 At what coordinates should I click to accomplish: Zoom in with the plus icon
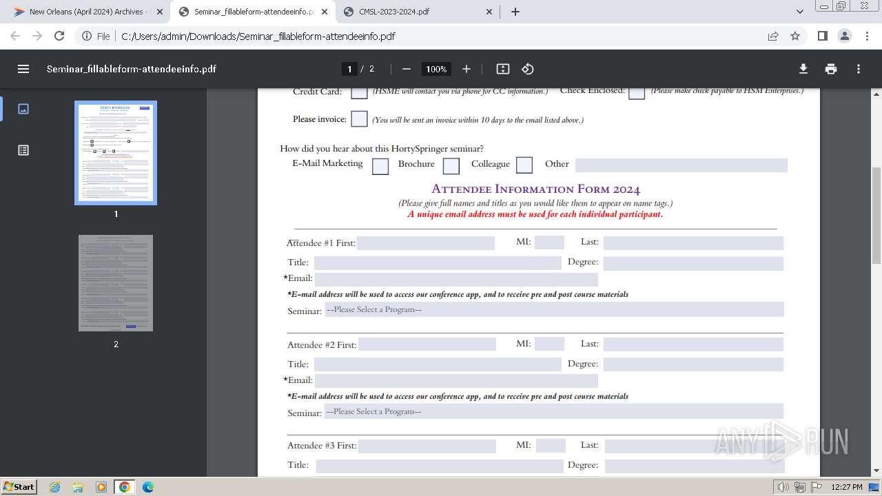(466, 69)
